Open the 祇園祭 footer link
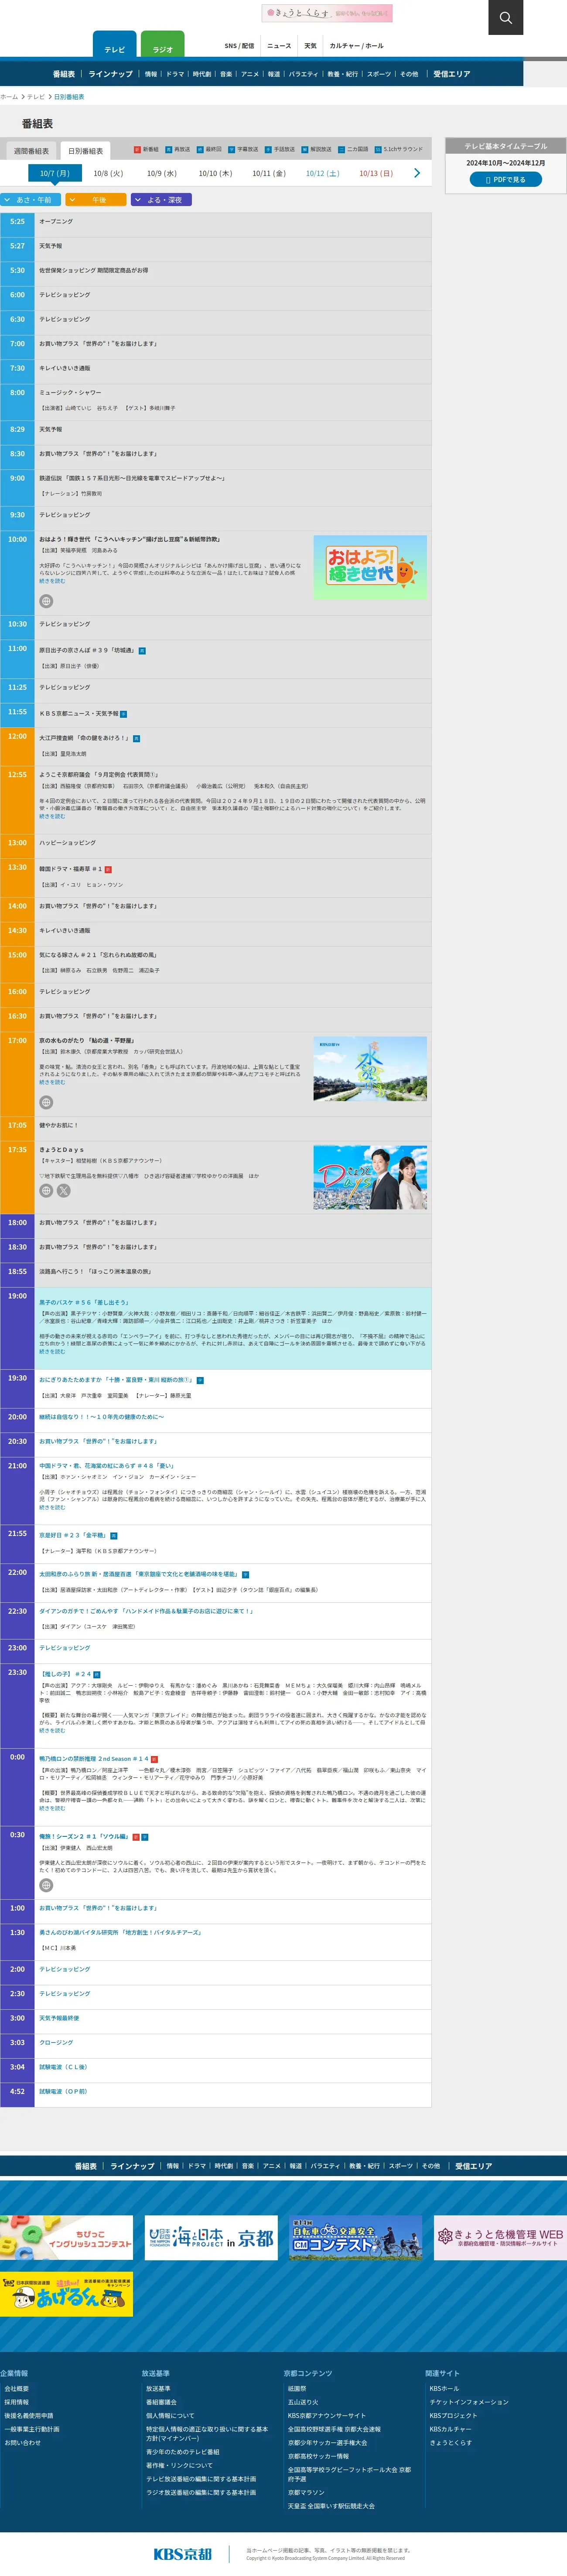 [x=297, y=2389]
